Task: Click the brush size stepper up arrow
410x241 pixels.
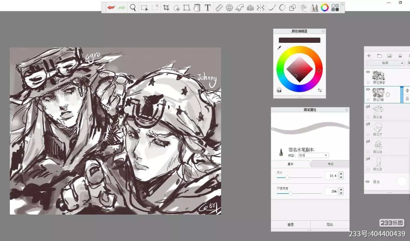Action: tap(341, 174)
